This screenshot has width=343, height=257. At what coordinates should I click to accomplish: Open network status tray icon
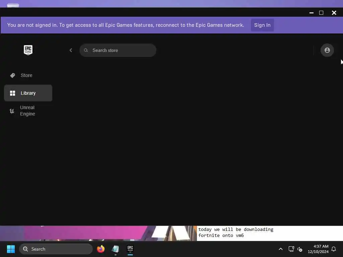(x=291, y=249)
